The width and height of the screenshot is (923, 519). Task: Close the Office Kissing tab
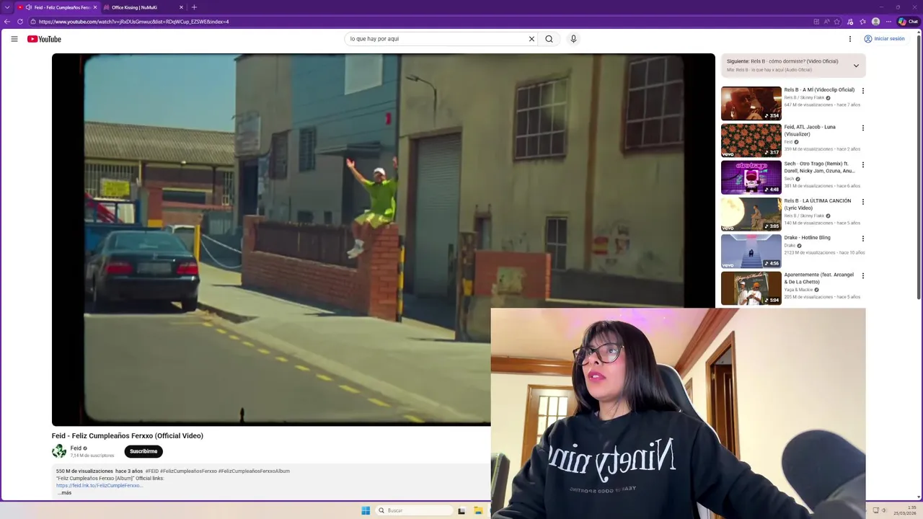[180, 7]
